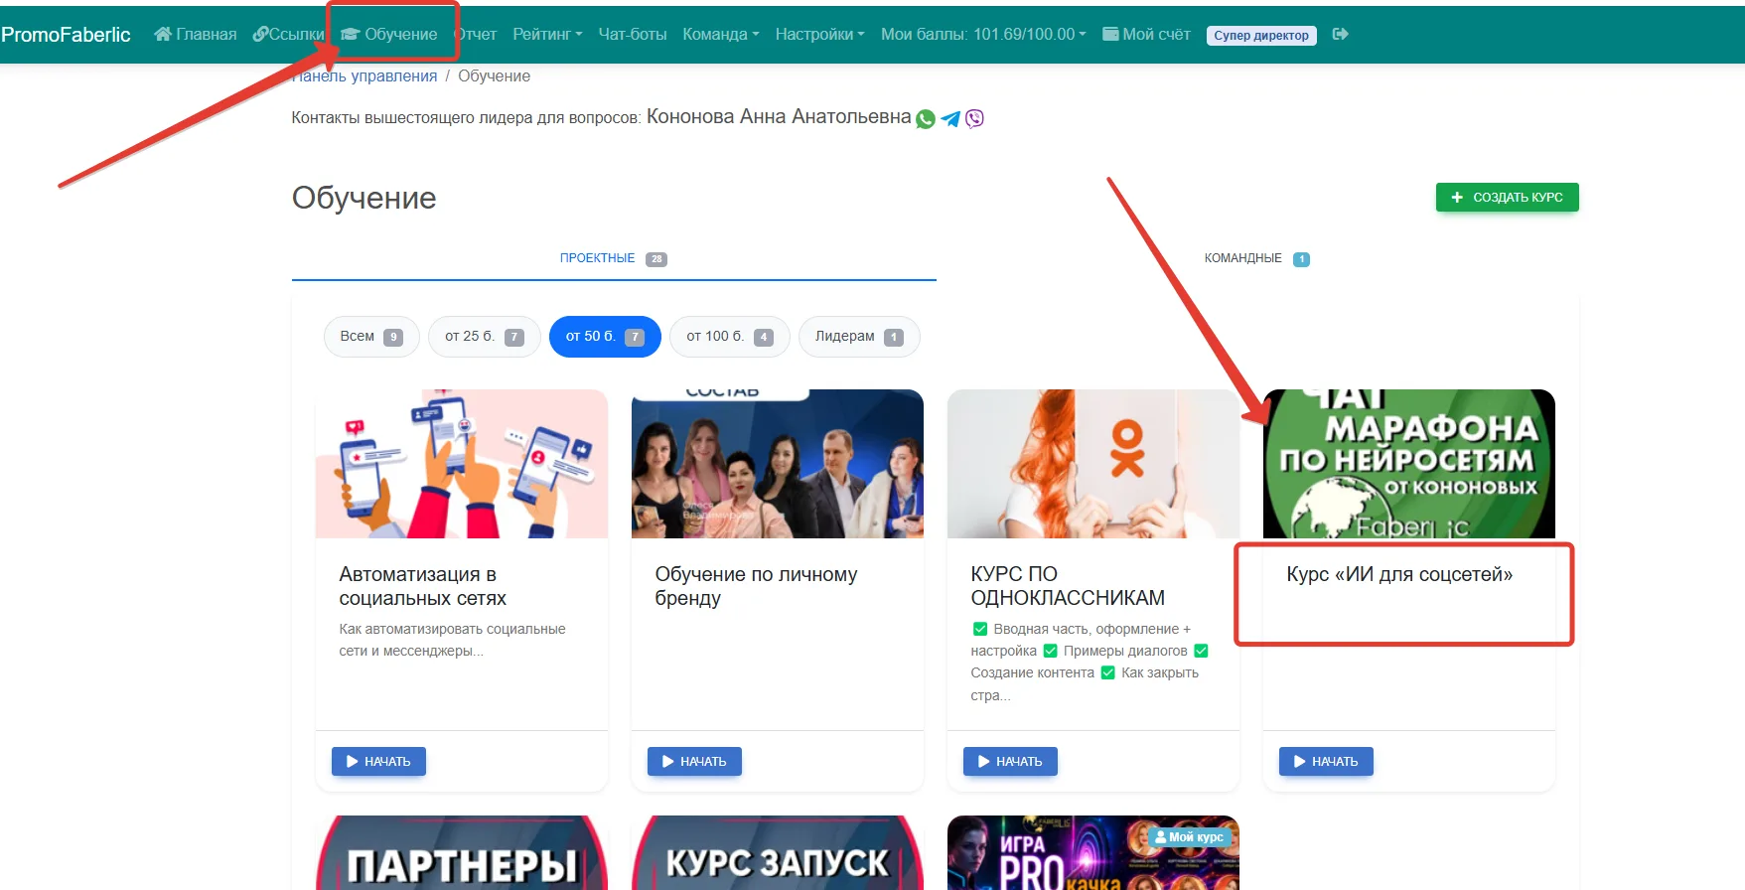
Task: Click the leader name Кононова Анна Анатольевна
Action: (x=779, y=117)
